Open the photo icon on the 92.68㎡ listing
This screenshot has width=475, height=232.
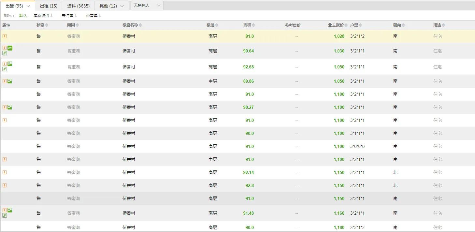point(10,64)
